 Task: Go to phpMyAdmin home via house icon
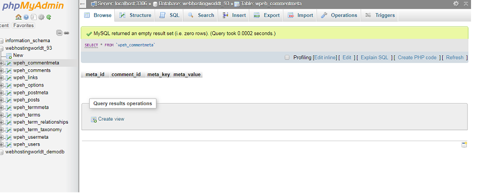point(18,17)
